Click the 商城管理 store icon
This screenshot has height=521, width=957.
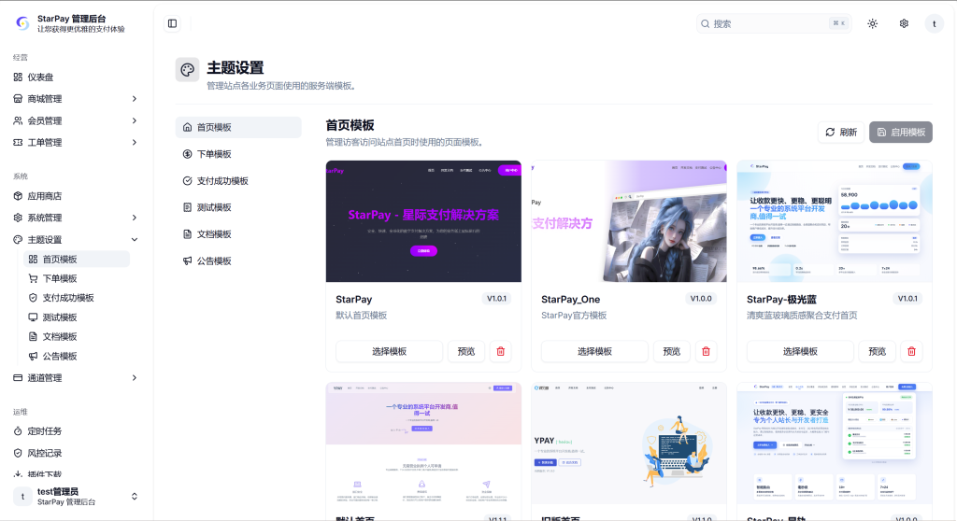point(18,99)
